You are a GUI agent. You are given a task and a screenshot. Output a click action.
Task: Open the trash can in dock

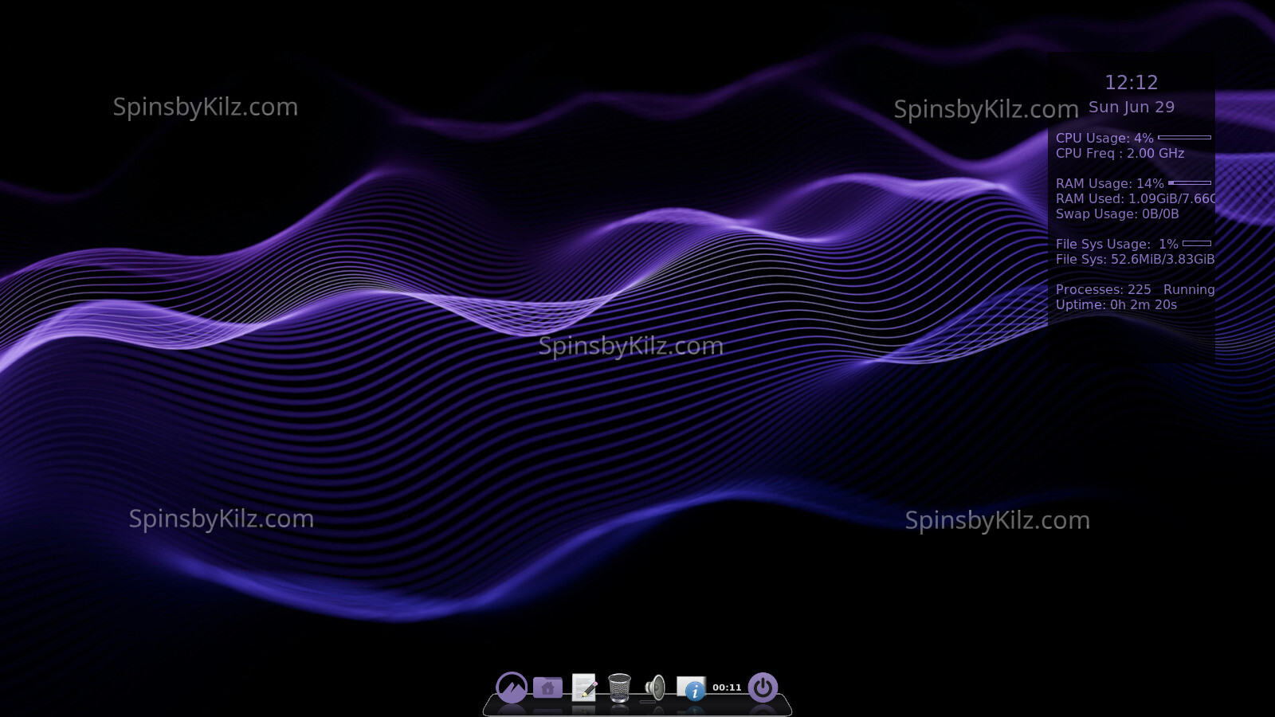pos(619,687)
